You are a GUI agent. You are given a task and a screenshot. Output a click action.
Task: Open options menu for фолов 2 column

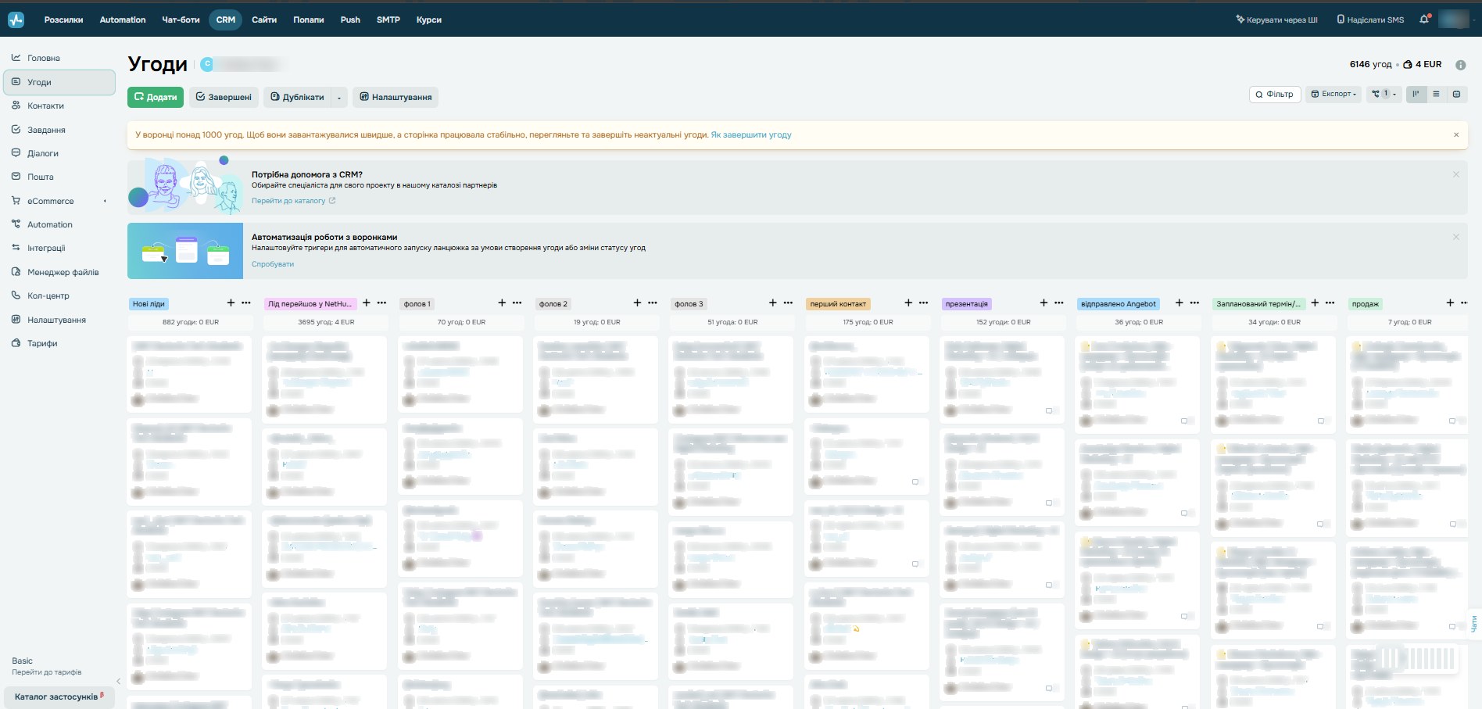coord(653,303)
